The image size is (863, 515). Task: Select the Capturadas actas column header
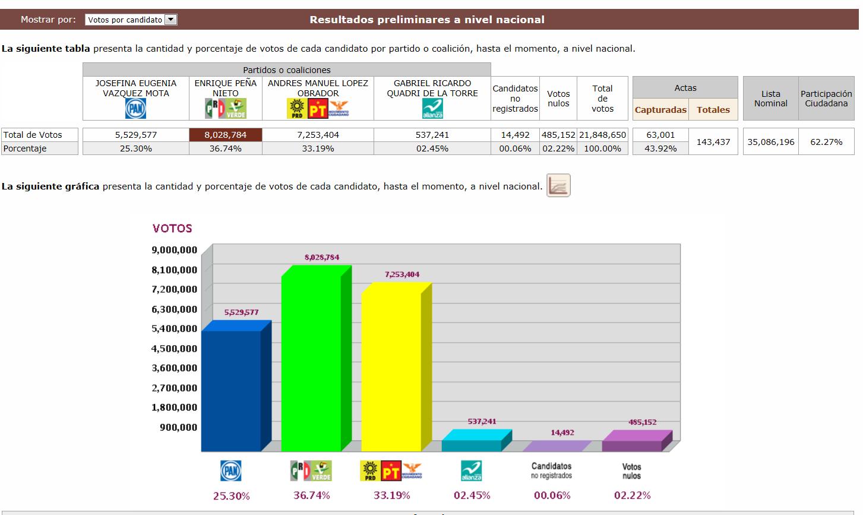pyautogui.click(x=660, y=110)
